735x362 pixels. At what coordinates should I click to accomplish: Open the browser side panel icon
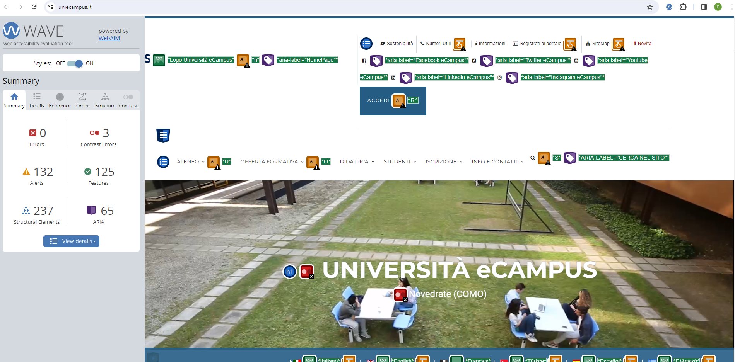(704, 7)
